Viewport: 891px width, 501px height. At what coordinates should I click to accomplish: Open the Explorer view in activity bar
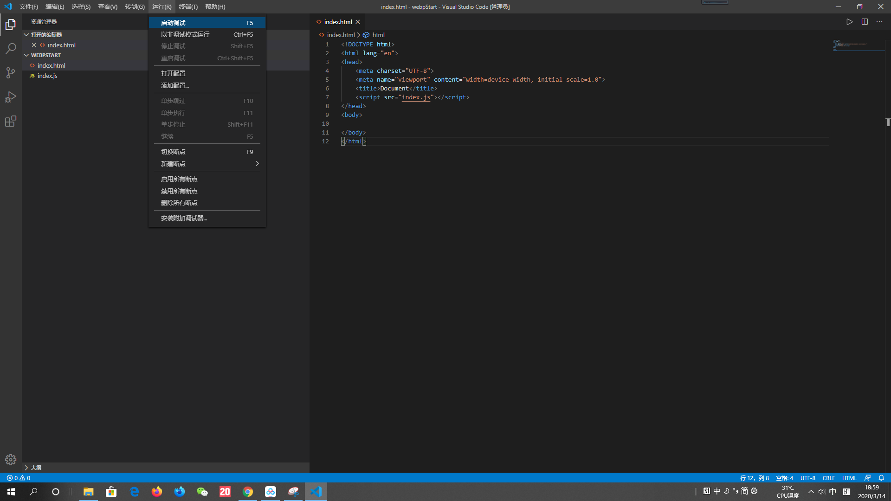[x=11, y=25]
